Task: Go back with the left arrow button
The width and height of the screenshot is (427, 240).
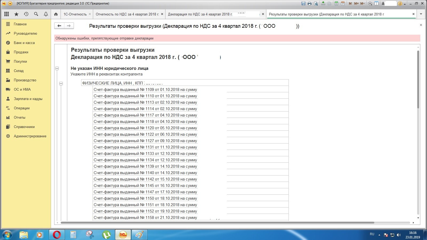Action: (59, 26)
